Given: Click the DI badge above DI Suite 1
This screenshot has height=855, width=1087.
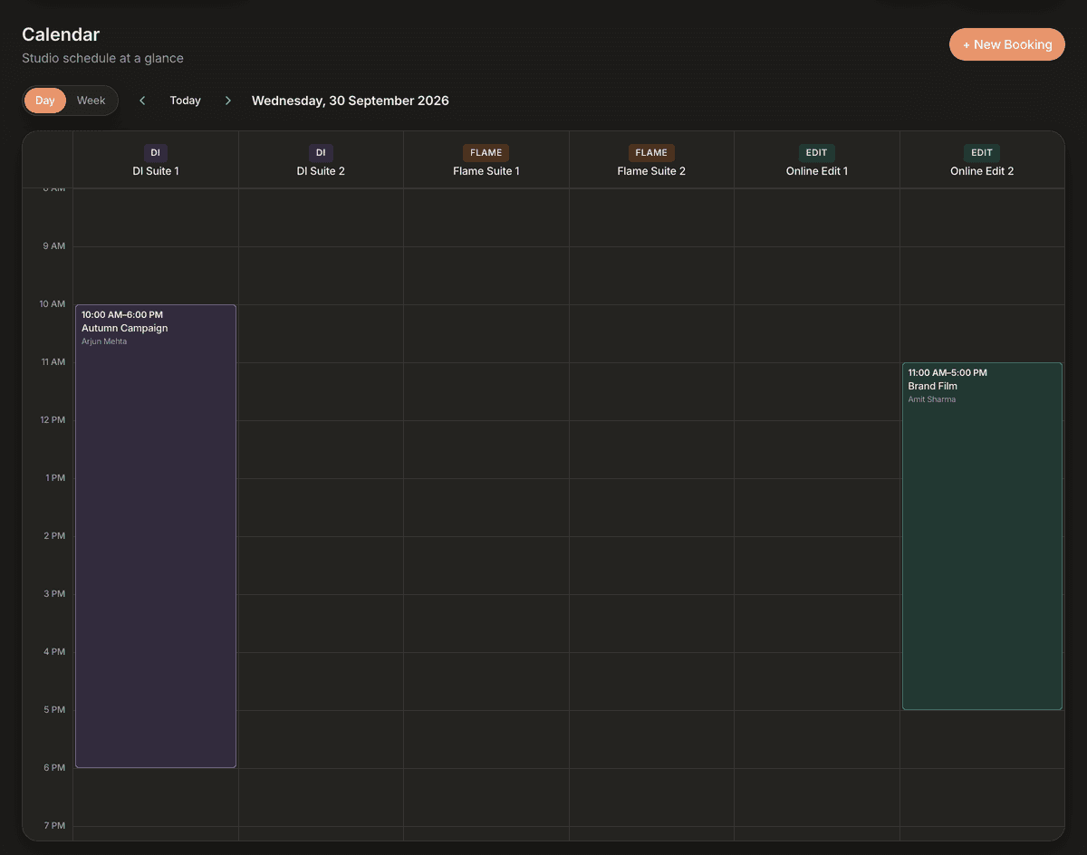Looking at the screenshot, I should tap(156, 153).
